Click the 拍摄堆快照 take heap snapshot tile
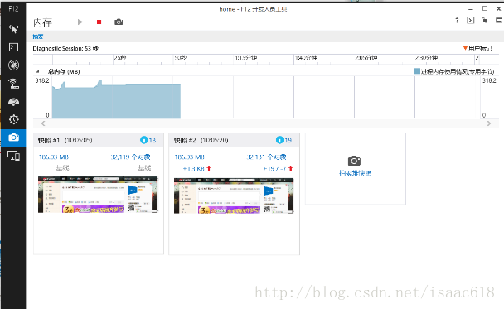This screenshot has height=309, width=504. (355, 168)
